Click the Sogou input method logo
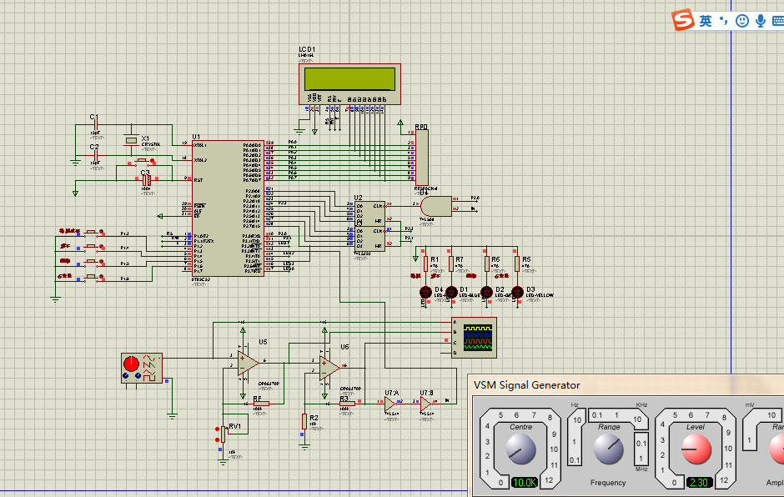The image size is (784, 497). click(x=684, y=21)
